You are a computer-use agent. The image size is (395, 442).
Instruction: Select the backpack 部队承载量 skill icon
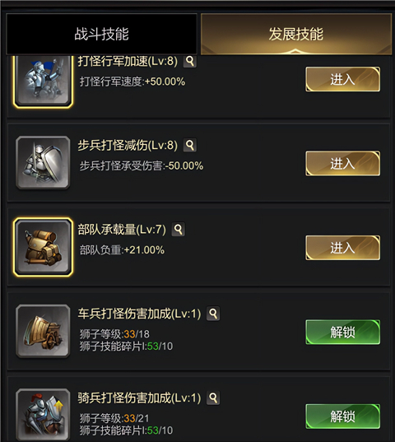(x=43, y=247)
